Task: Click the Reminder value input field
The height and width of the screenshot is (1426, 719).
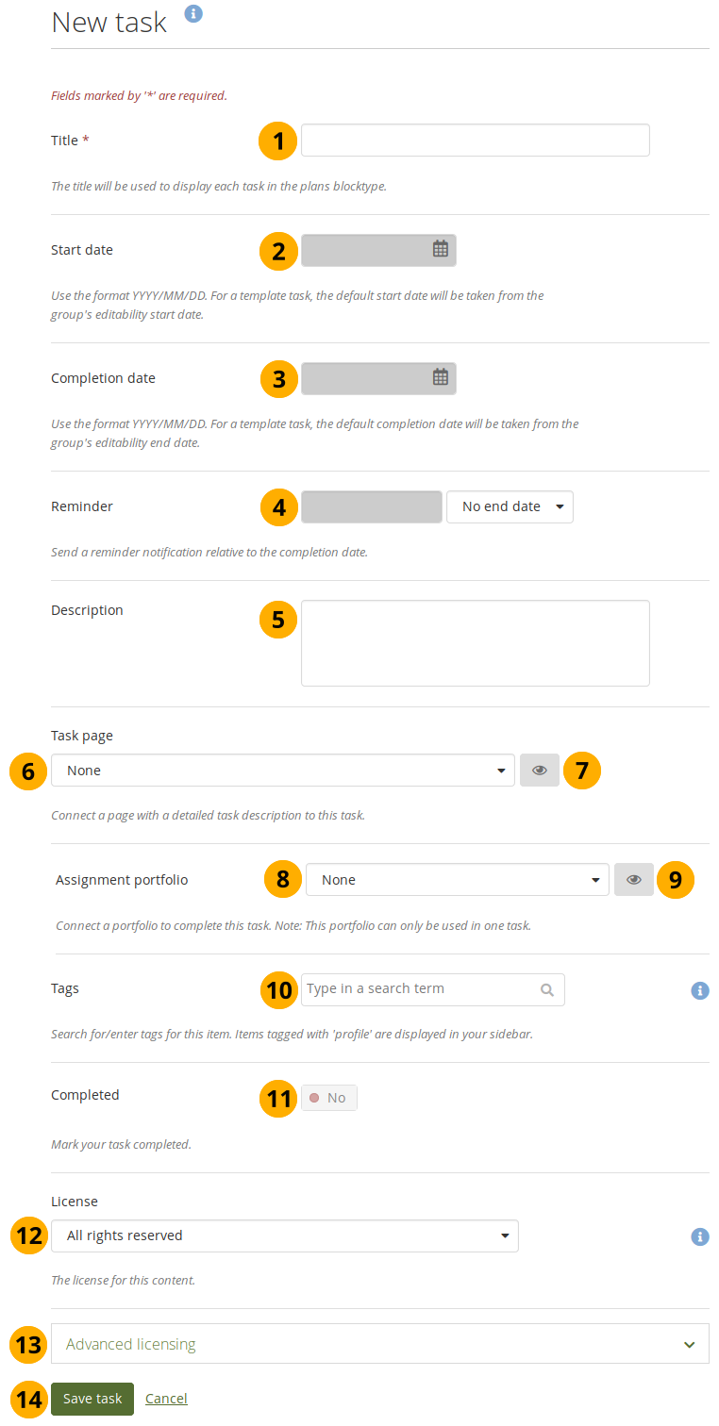Action: pos(371,506)
